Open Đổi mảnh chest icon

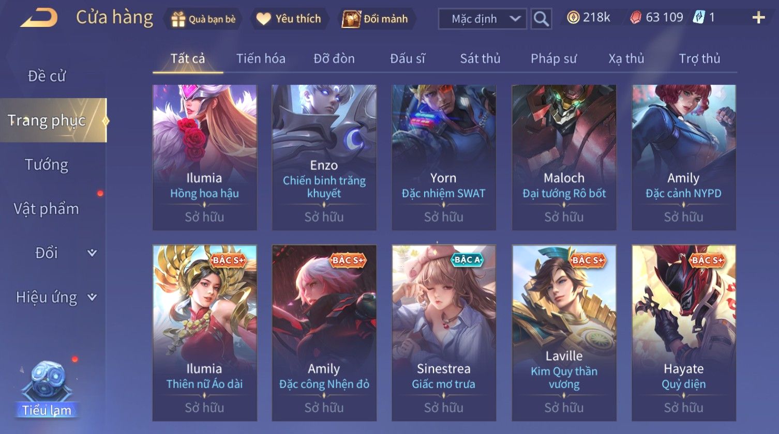(351, 19)
